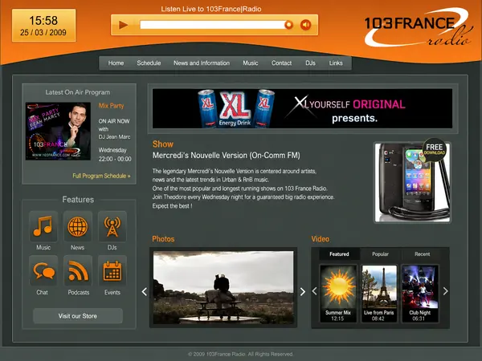Click the Latest On Air Program heading
This screenshot has height=361, width=482.
77,92
